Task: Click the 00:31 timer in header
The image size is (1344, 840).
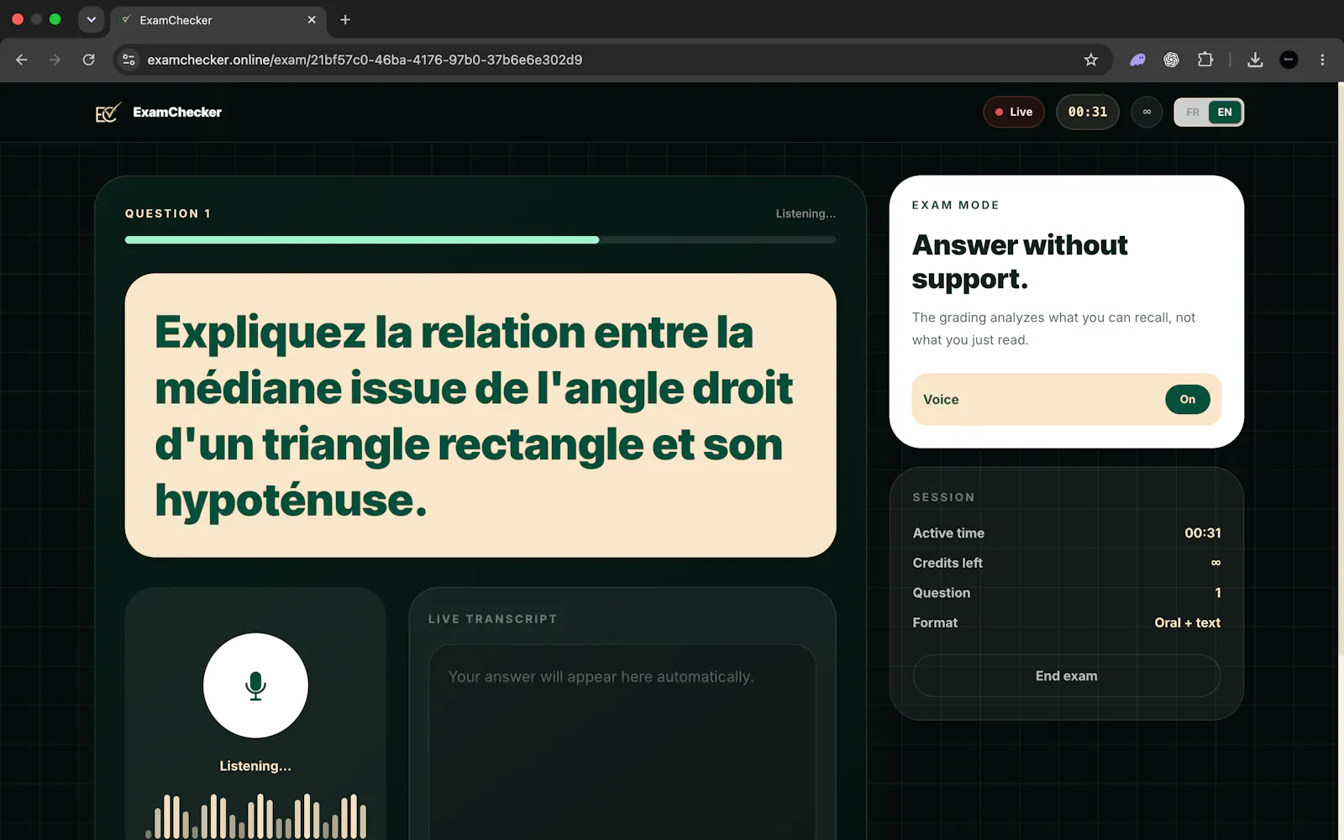Action: 1088,112
